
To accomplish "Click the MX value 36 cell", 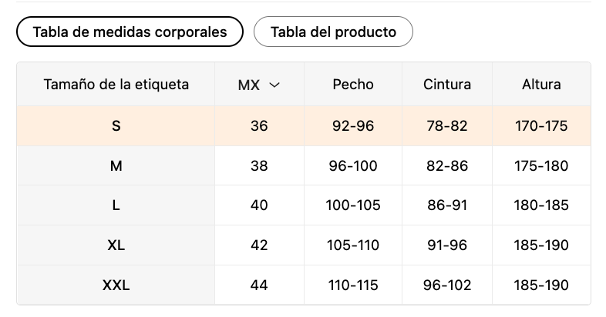I will [259, 125].
